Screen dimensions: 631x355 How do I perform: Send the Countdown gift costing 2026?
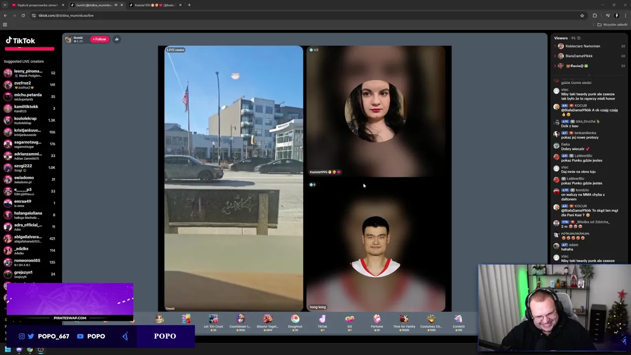click(241, 322)
